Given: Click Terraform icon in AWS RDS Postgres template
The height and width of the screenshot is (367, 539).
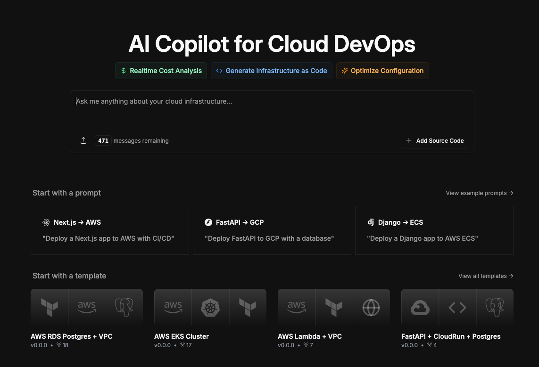Looking at the screenshot, I should tap(50, 307).
